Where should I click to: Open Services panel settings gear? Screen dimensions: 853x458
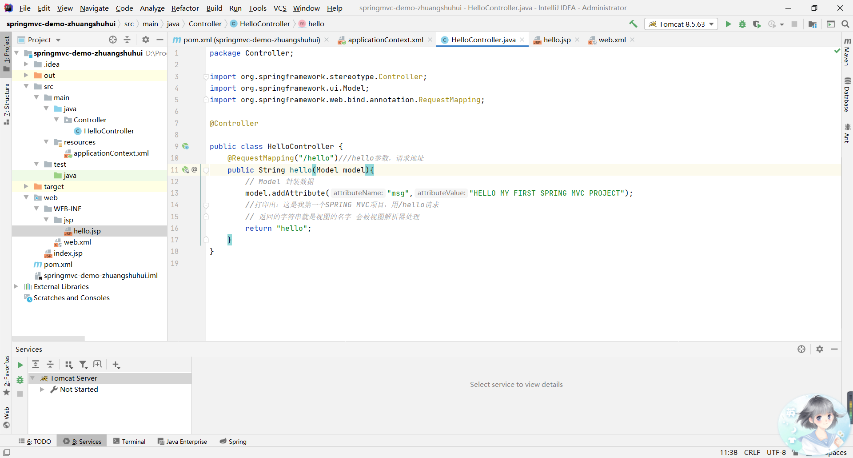(820, 349)
